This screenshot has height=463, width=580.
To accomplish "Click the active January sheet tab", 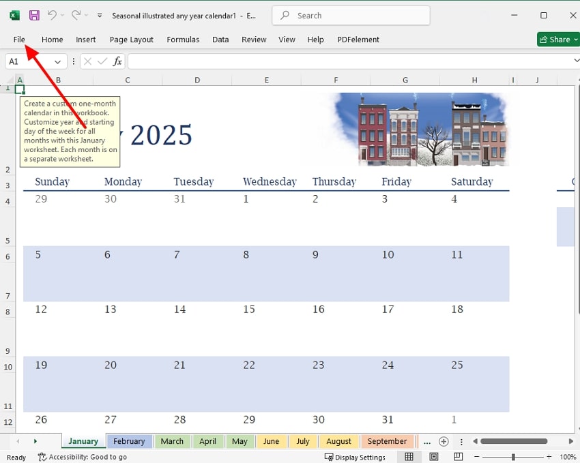I will [x=83, y=441].
